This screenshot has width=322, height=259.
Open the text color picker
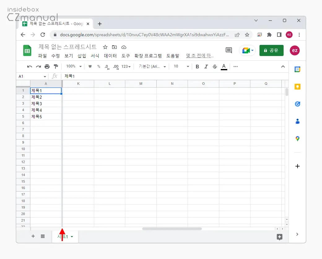[x=224, y=67]
